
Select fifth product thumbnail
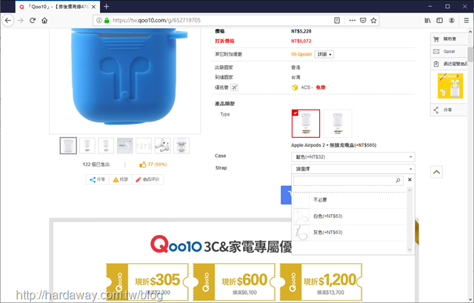coord(144,145)
